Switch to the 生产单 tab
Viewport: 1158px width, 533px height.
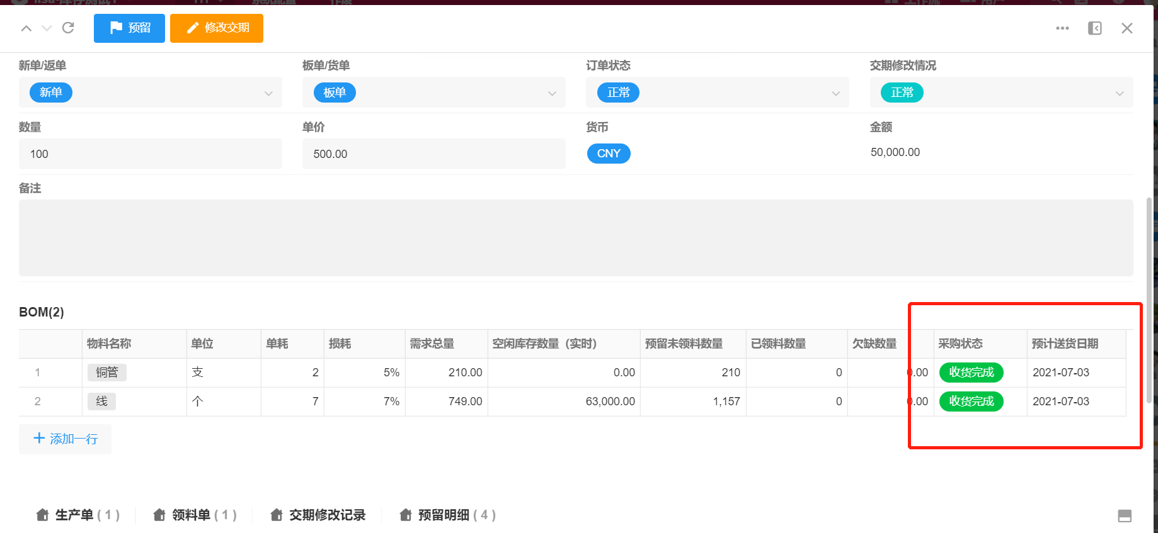tap(77, 515)
